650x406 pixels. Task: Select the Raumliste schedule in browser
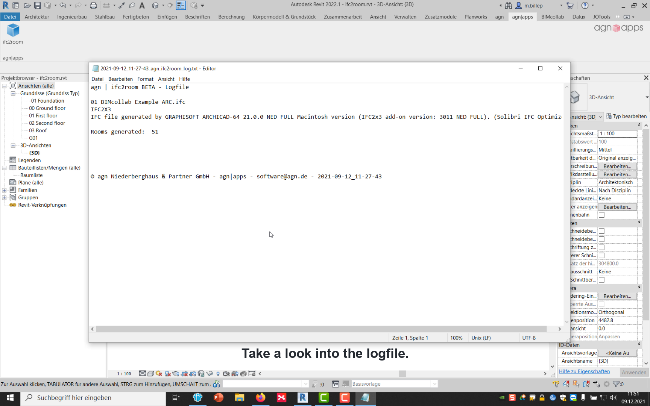tap(32, 175)
